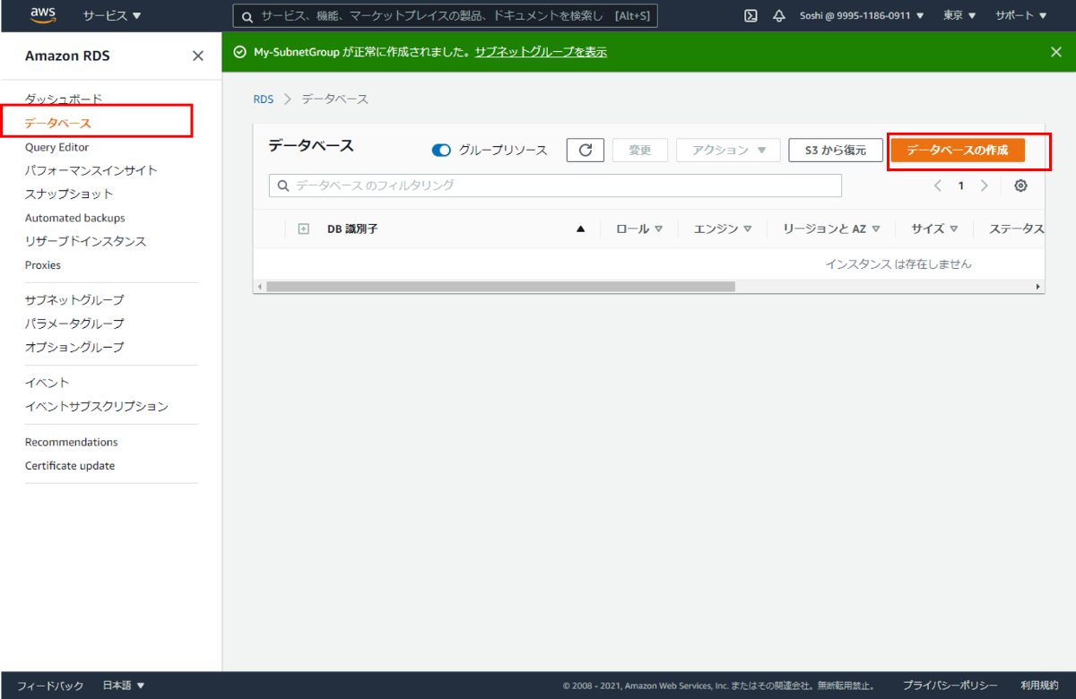Click the AWS top search field

[445, 16]
